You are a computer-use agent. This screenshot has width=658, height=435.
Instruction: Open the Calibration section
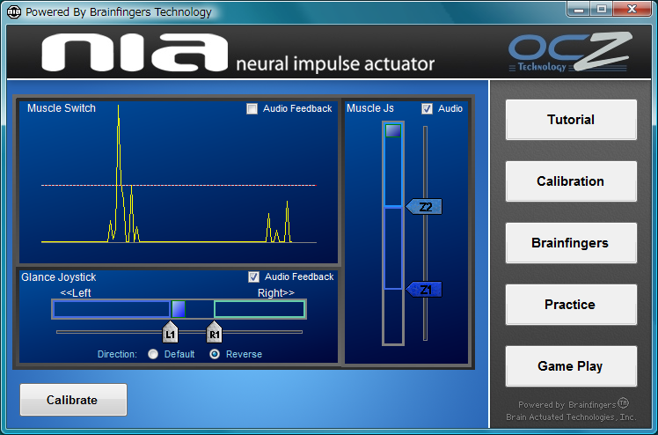(x=571, y=181)
